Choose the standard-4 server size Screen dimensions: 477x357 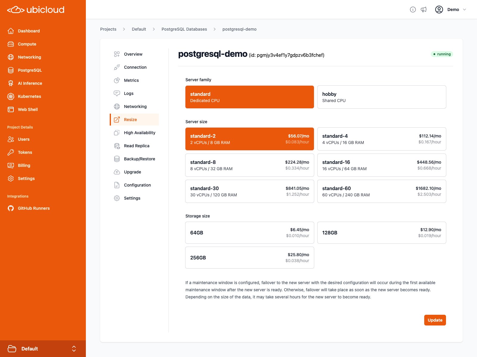tap(382, 139)
